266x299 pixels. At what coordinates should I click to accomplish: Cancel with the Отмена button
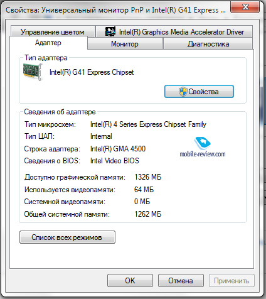[181, 281]
